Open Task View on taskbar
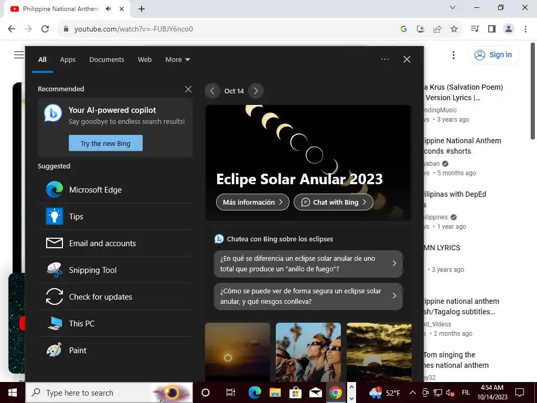 tap(231, 393)
